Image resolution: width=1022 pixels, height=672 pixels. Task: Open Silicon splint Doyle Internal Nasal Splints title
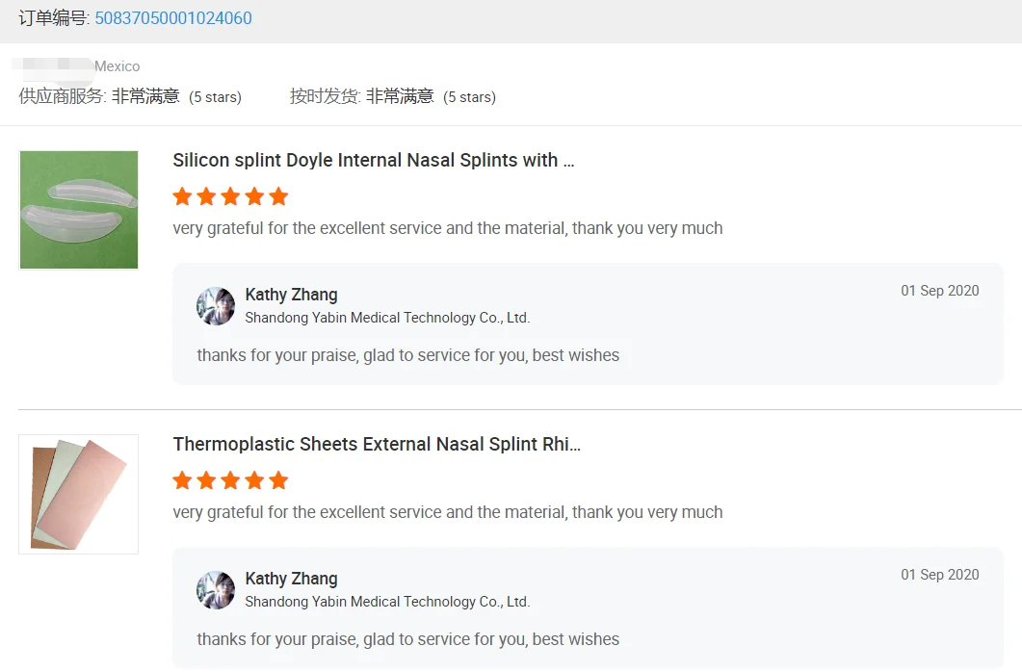[374, 160]
